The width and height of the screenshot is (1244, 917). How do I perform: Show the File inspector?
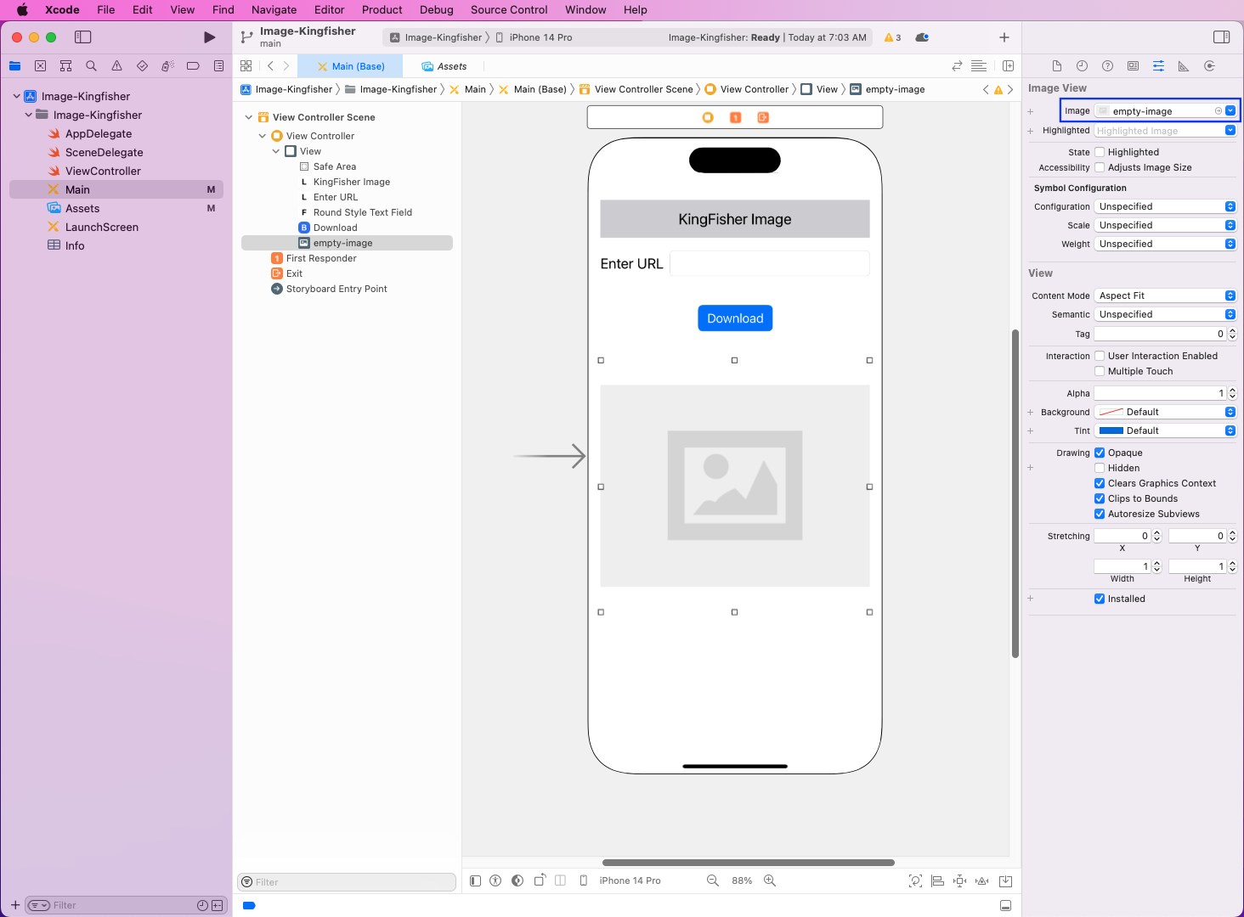1056,66
